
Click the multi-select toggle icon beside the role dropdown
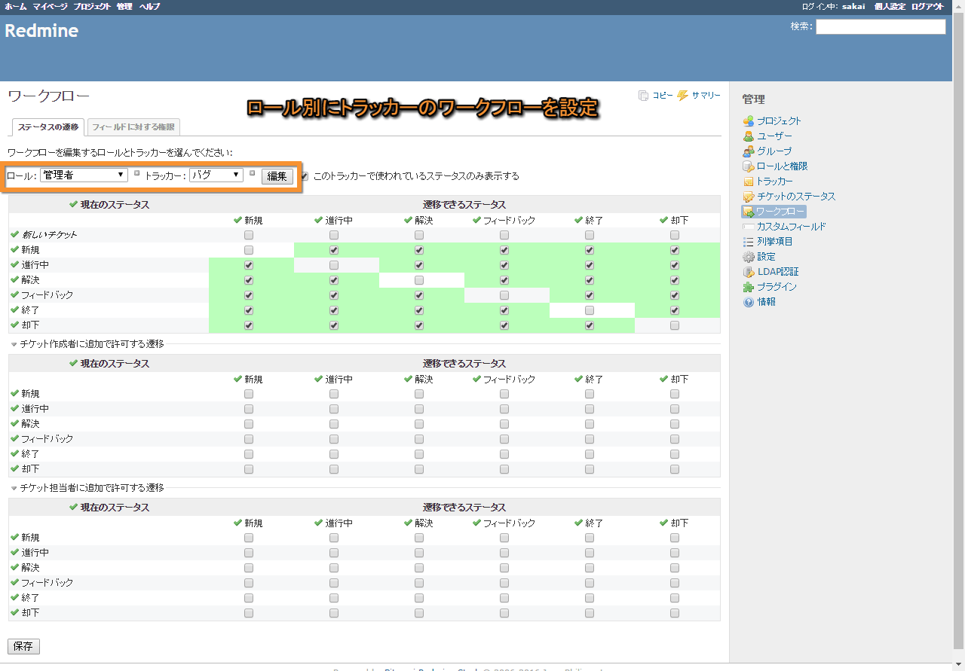136,173
